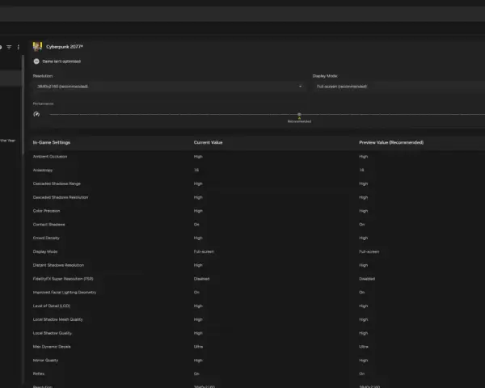Select the FidelityFX Super Resolution row
485x388 pixels.
tap(257, 279)
